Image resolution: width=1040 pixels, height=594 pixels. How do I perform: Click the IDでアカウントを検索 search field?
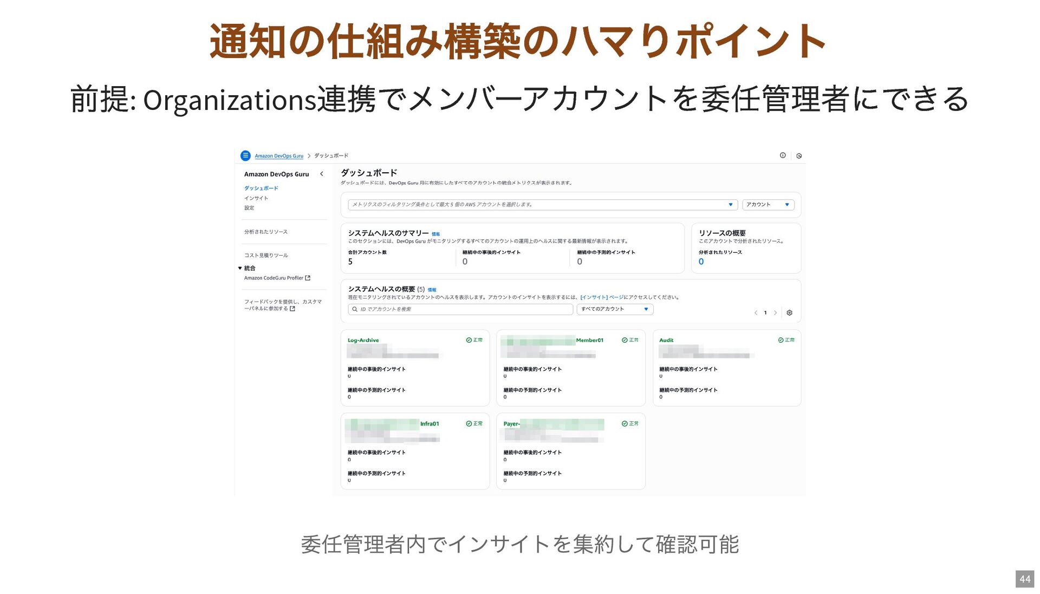click(x=460, y=309)
